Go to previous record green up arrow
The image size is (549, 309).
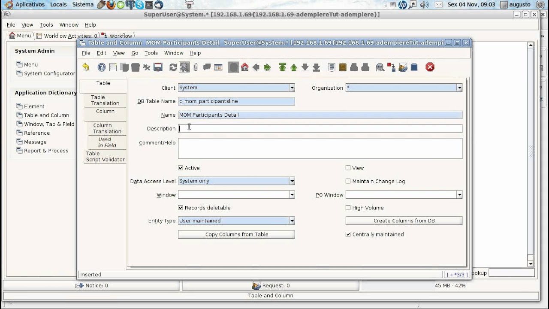pos(294,67)
